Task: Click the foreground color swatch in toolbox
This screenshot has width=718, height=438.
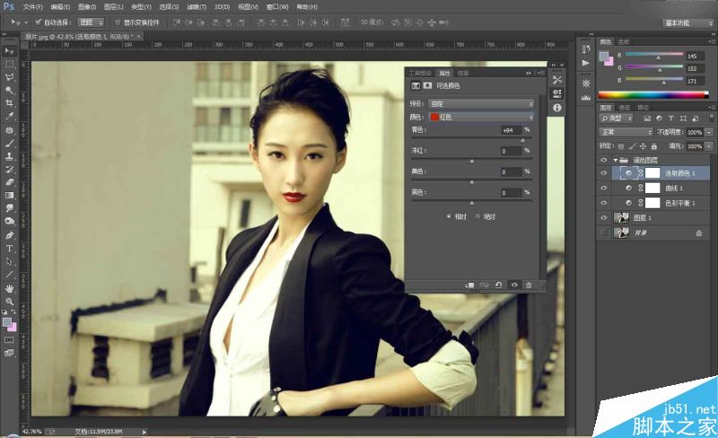Action: point(7,322)
